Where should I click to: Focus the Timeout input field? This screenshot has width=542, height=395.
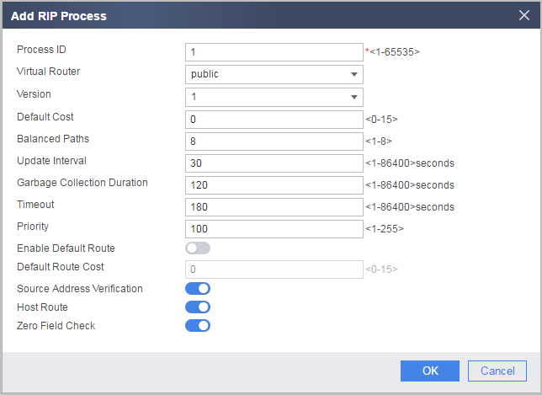[274, 207]
